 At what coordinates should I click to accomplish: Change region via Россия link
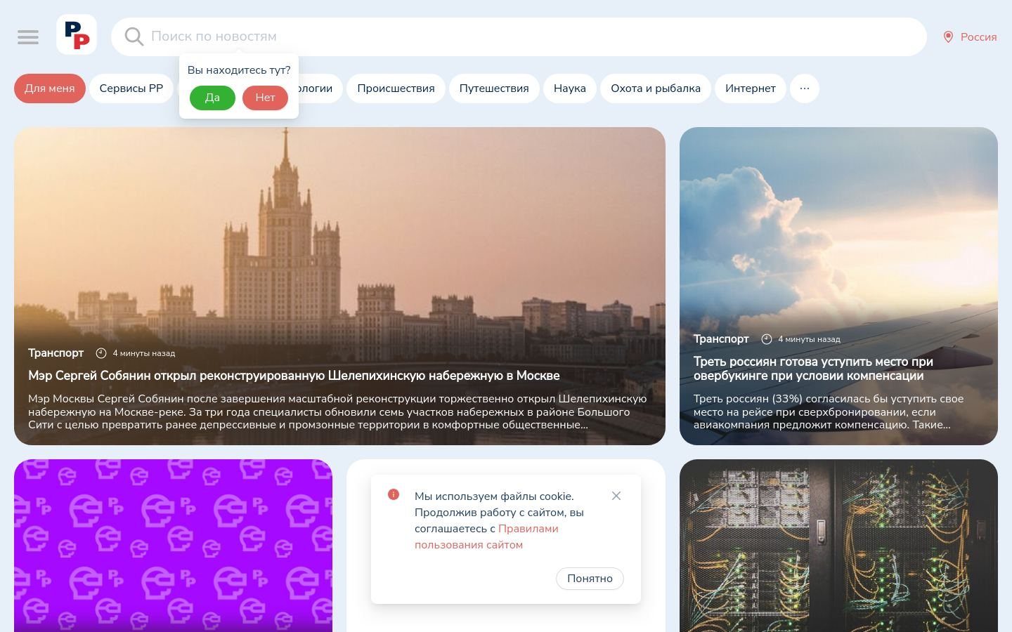pyautogui.click(x=978, y=37)
